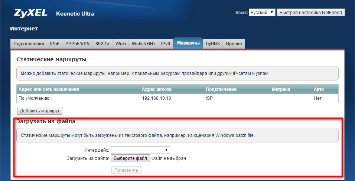Screen dimensions: 355x181
Task: Switch to the Прочие tab
Action: tap(234, 44)
